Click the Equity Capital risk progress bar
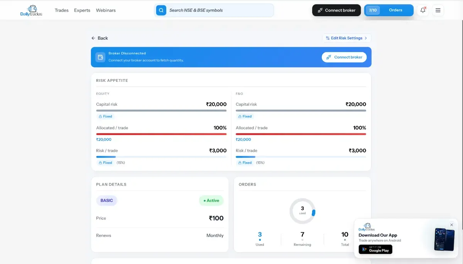This screenshot has height=264, width=463. [161, 111]
